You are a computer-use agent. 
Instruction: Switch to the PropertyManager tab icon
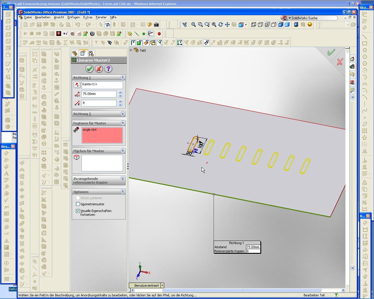pos(83,53)
